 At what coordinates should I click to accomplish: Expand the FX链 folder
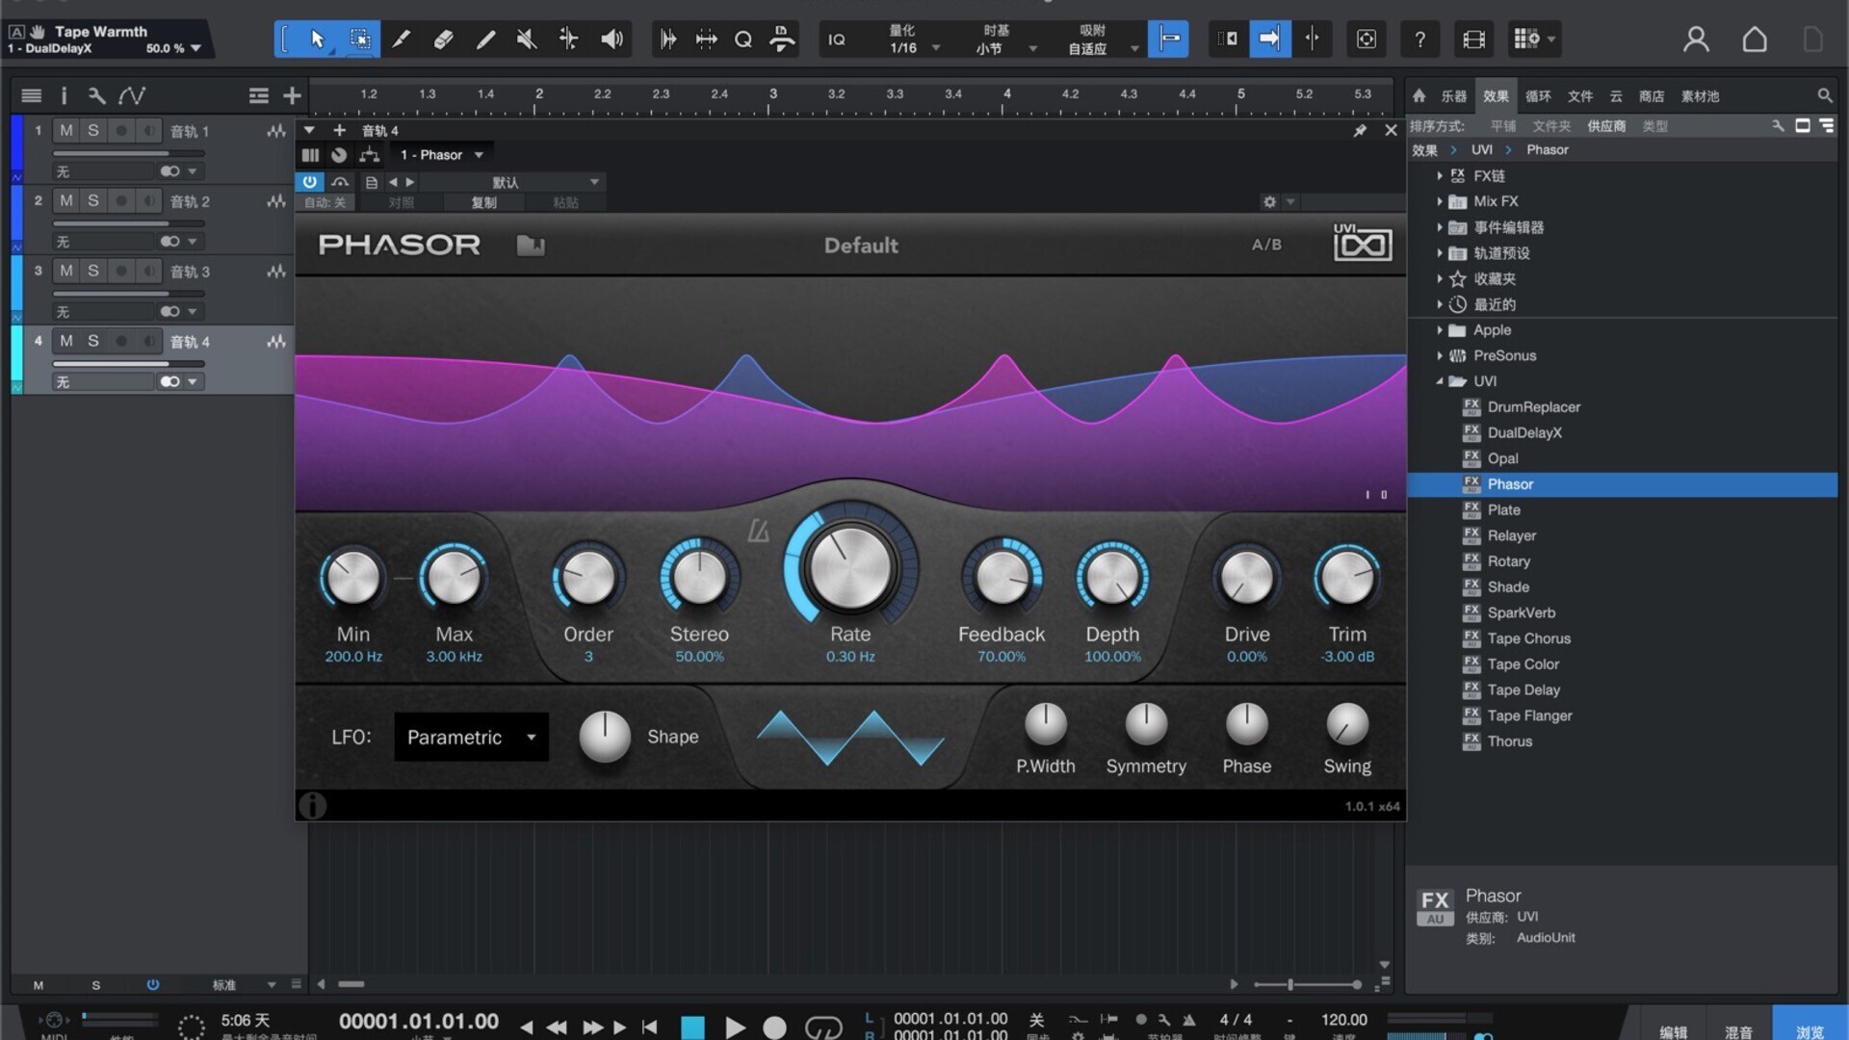pyautogui.click(x=1439, y=176)
